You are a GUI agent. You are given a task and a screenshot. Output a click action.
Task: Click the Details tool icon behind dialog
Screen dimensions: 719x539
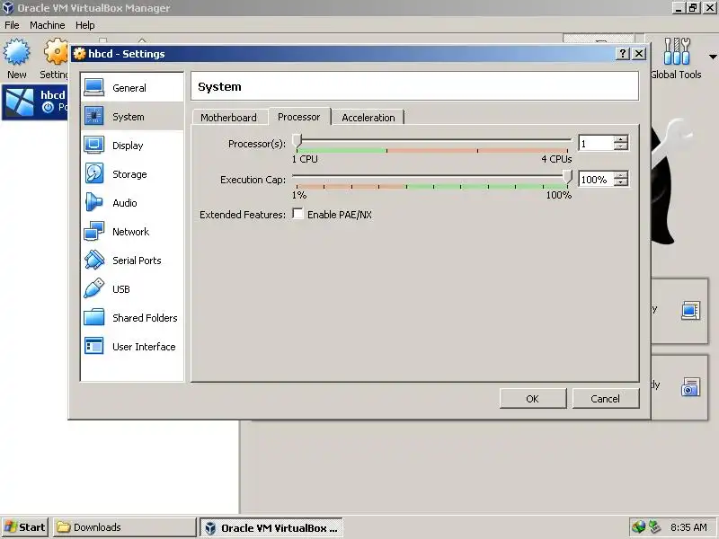pos(690,310)
